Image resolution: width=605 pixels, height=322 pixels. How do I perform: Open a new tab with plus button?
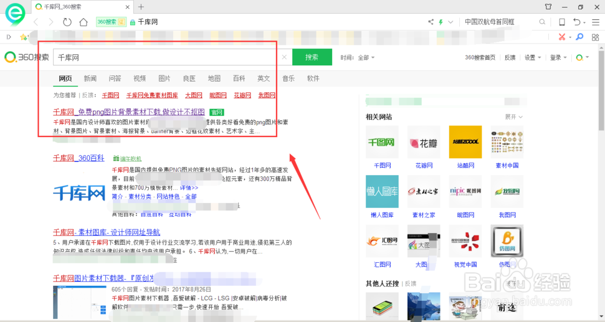141,7
